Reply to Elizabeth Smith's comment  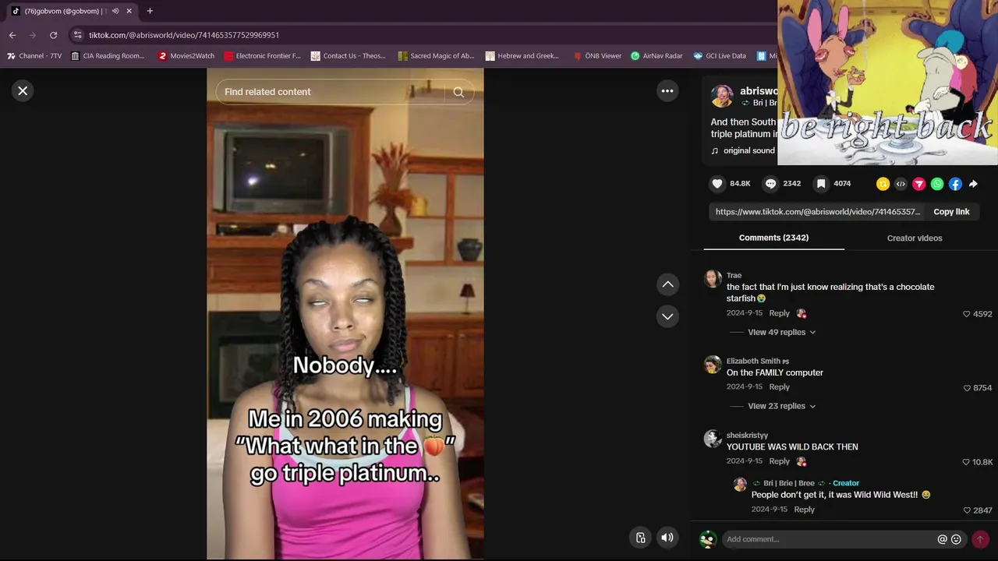[779, 387]
